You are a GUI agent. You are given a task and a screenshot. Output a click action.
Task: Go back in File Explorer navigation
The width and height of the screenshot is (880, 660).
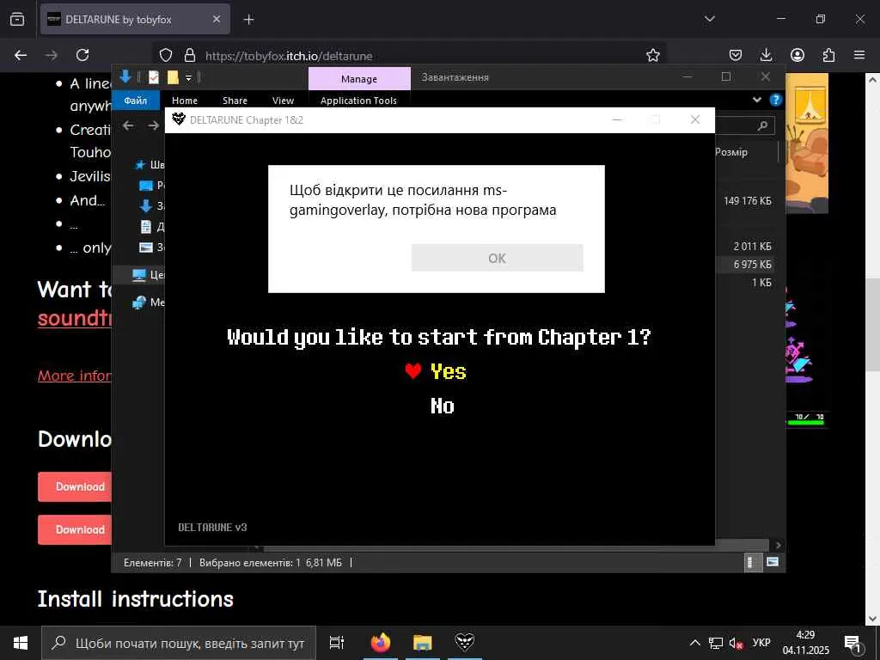[x=128, y=125]
